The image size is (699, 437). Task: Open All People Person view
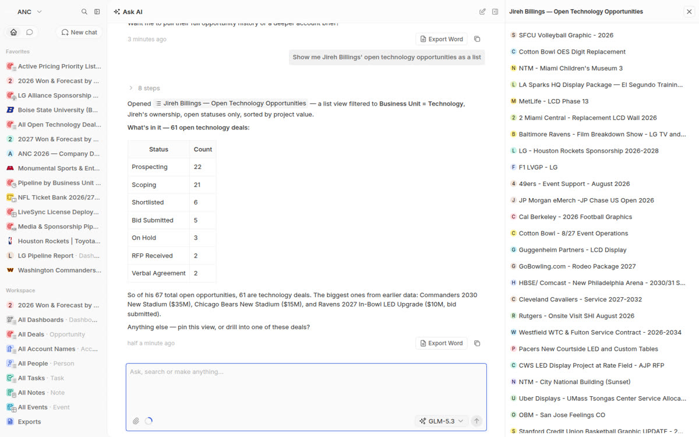tap(54, 364)
